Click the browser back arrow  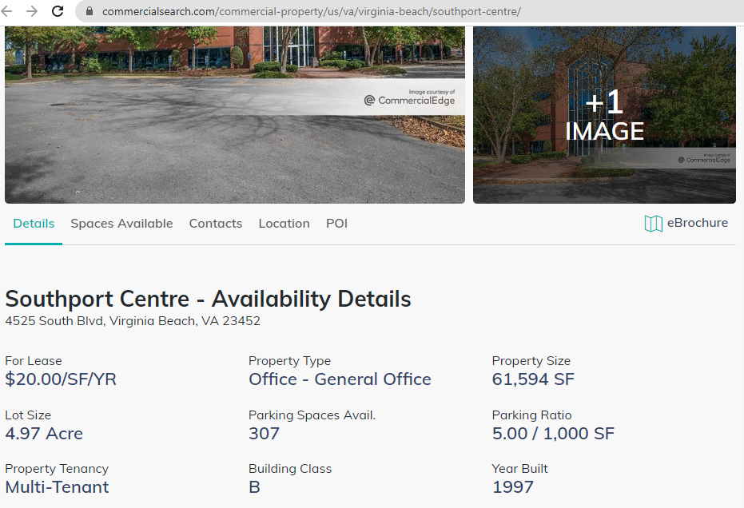[10, 11]
